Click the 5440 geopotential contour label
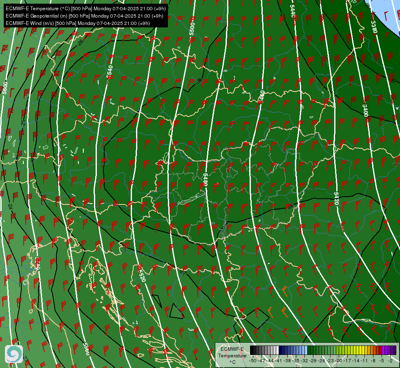Viewport: 400px width, 368px height. tap(293, 11)
